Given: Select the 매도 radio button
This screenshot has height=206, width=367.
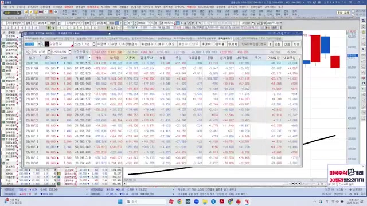Looking at the screenshot, I should click(170, 44).
